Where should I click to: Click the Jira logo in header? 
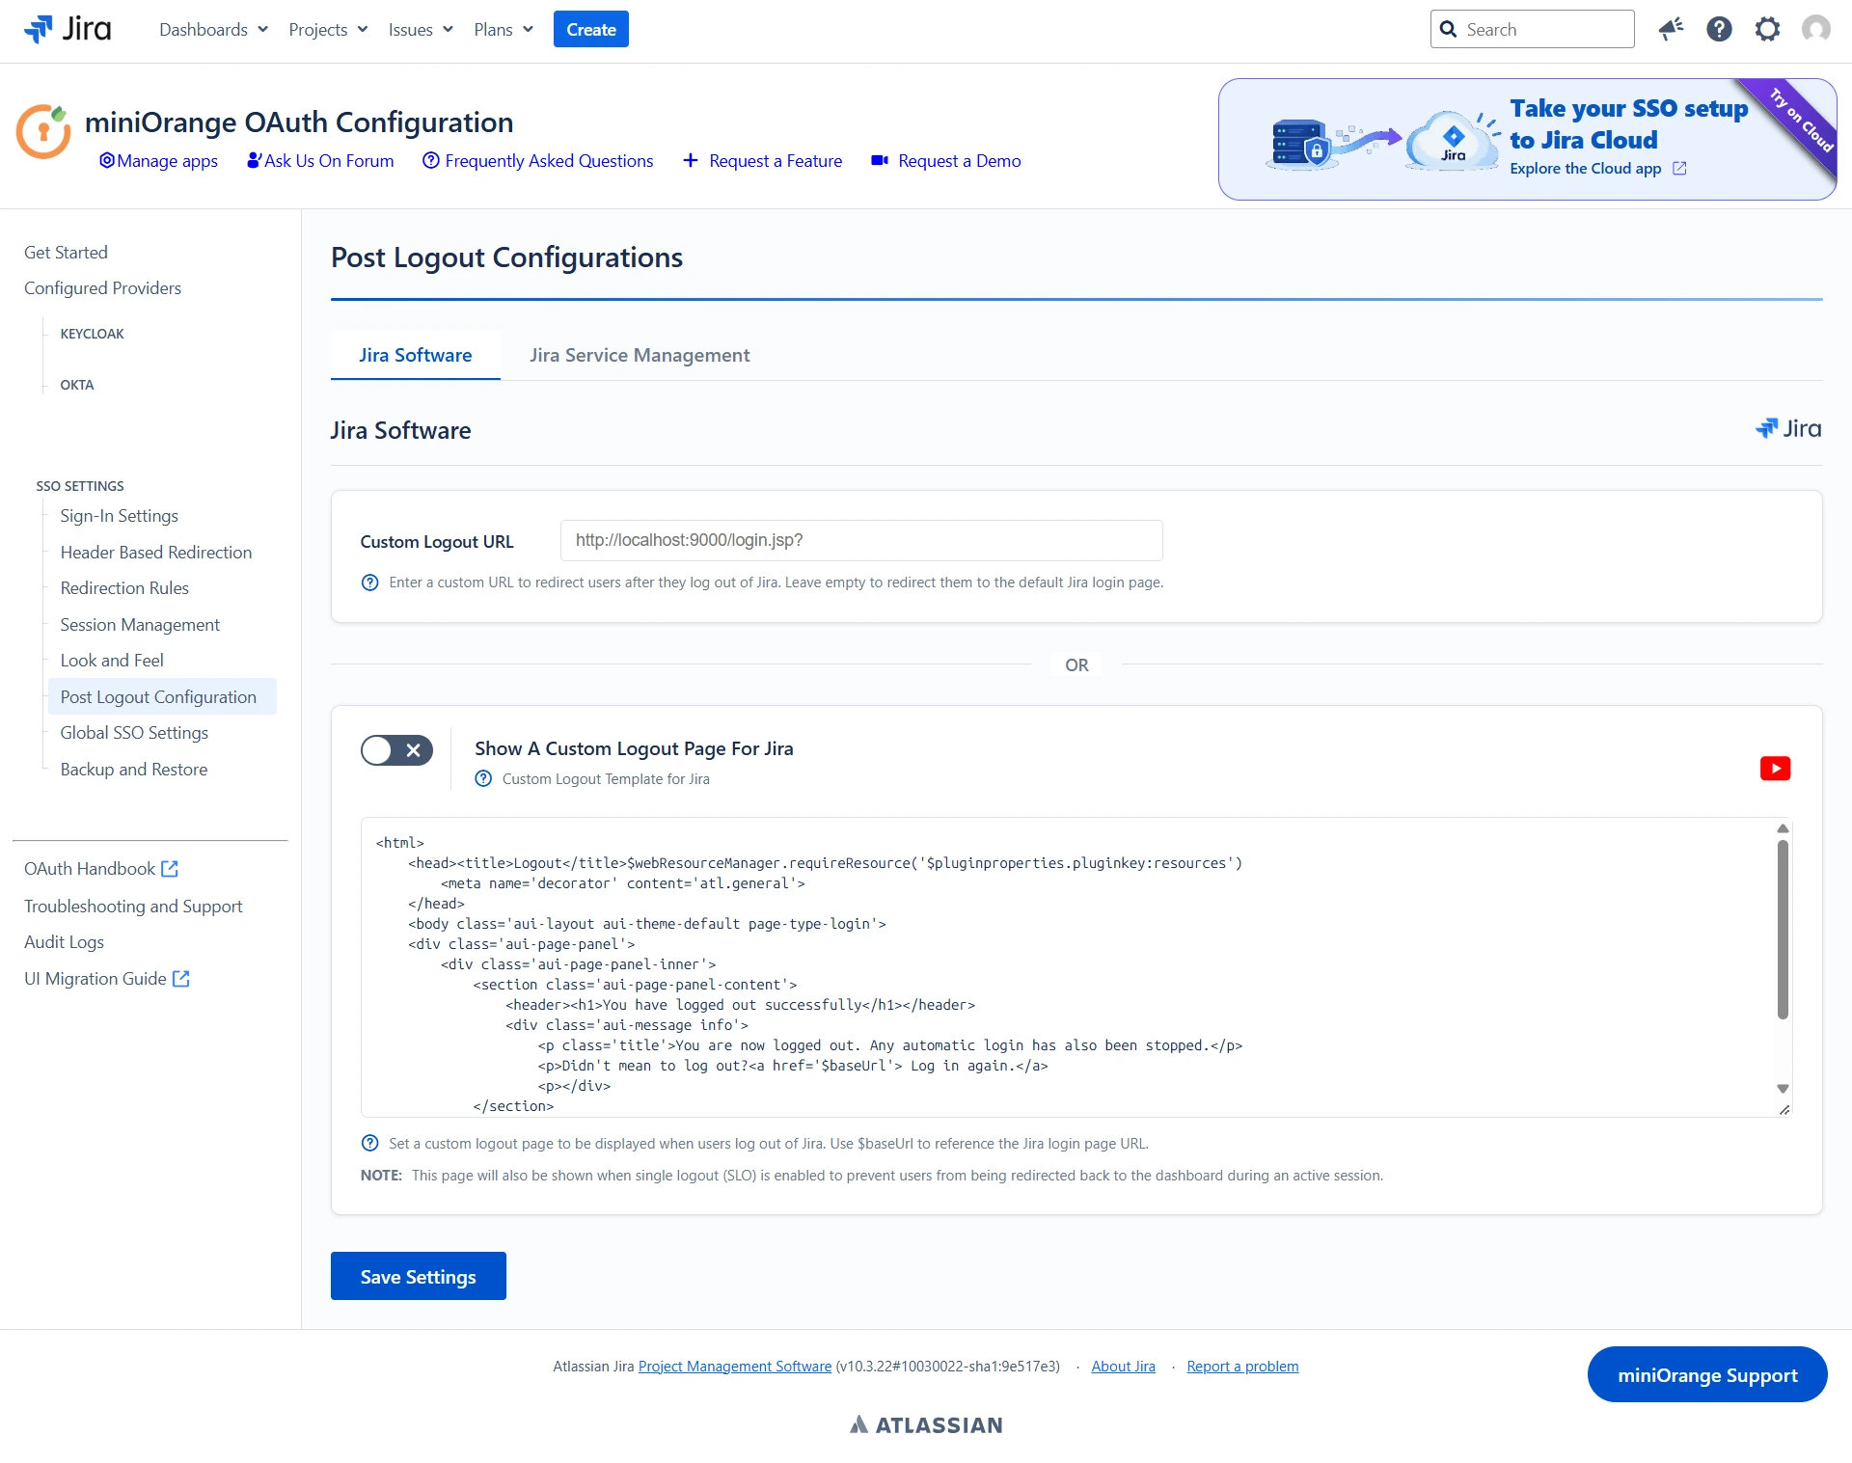pos(68,29)
